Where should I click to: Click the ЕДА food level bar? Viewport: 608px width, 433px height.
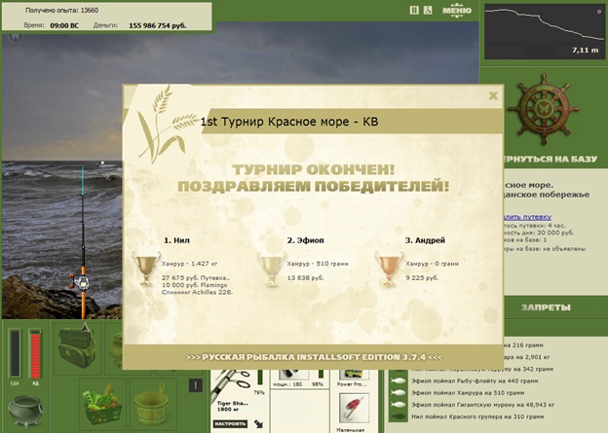pos(15,353)
